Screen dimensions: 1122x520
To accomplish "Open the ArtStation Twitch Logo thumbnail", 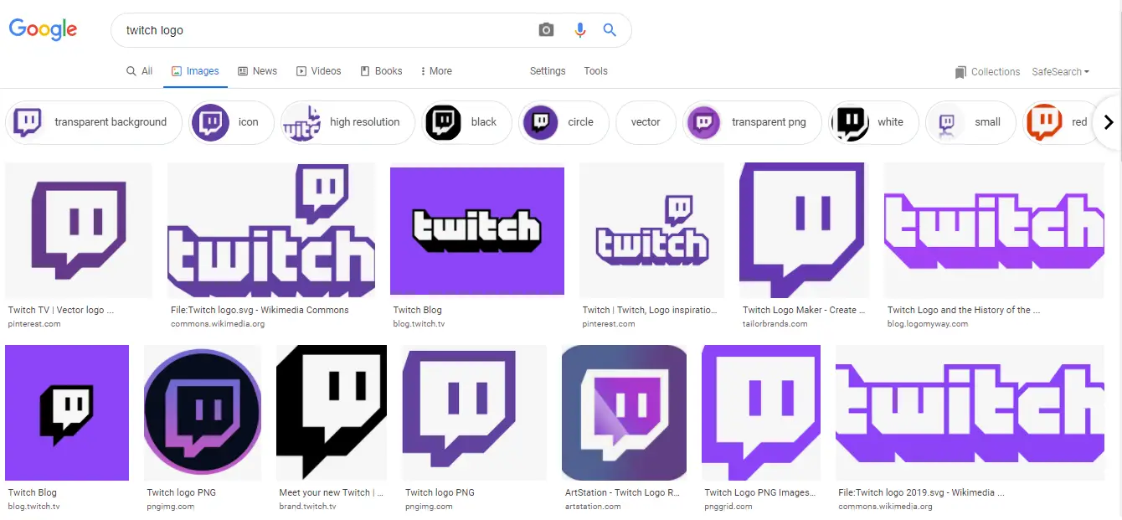I will click(x=624, y=413).
